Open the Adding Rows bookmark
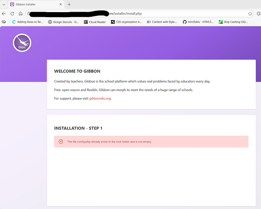 pos(27,22)
